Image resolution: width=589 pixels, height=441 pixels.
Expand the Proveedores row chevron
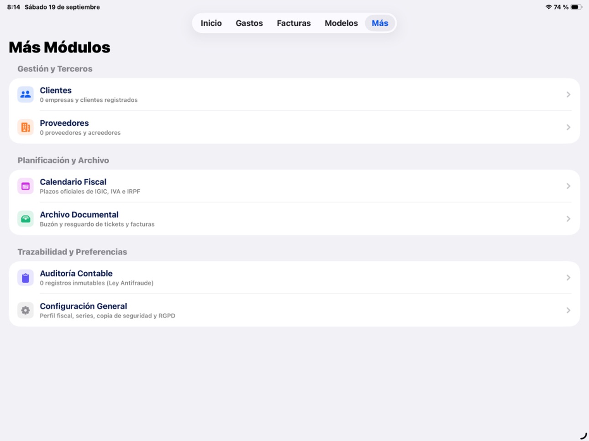coord(568,127)
